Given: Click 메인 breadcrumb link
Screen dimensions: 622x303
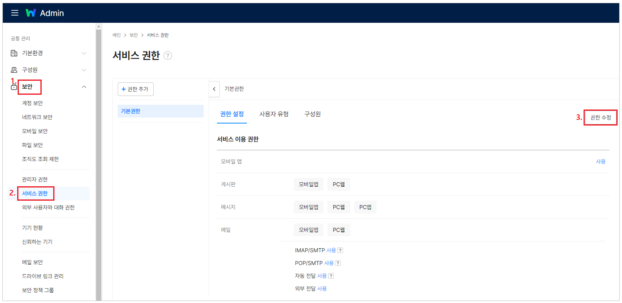Looking at the screenshot, I should (x=116, y=35).
